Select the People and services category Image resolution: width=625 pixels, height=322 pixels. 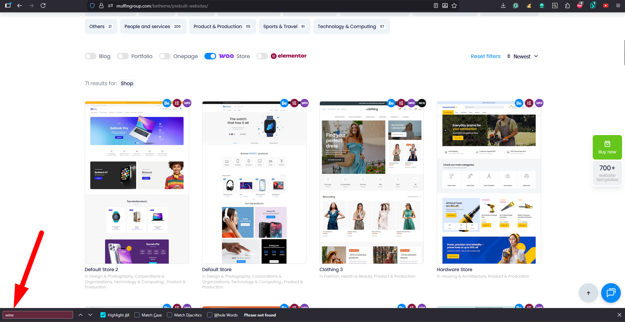pyautogui.click(x=153, y=26)
